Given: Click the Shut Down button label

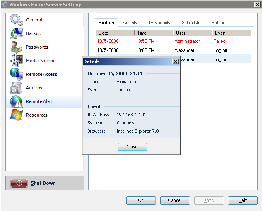Looking at the screenshot, I should [x=43, y=183].
